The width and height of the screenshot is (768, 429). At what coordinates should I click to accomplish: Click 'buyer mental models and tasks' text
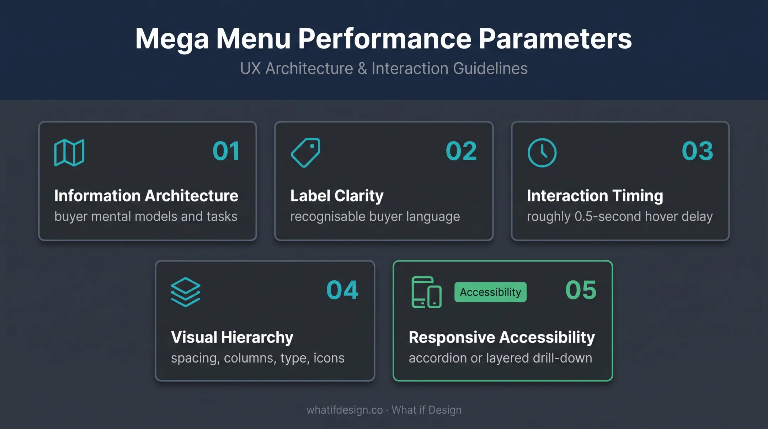point(146,217)
